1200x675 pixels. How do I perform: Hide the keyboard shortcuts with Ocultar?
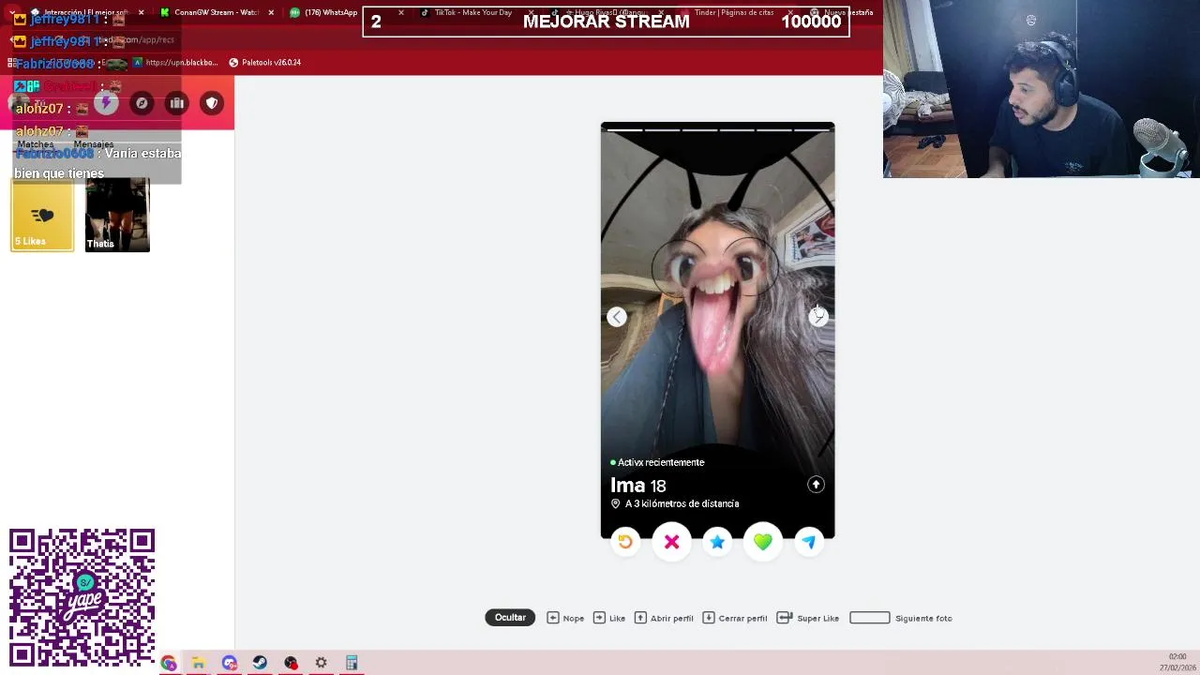(x=510, y=617)
